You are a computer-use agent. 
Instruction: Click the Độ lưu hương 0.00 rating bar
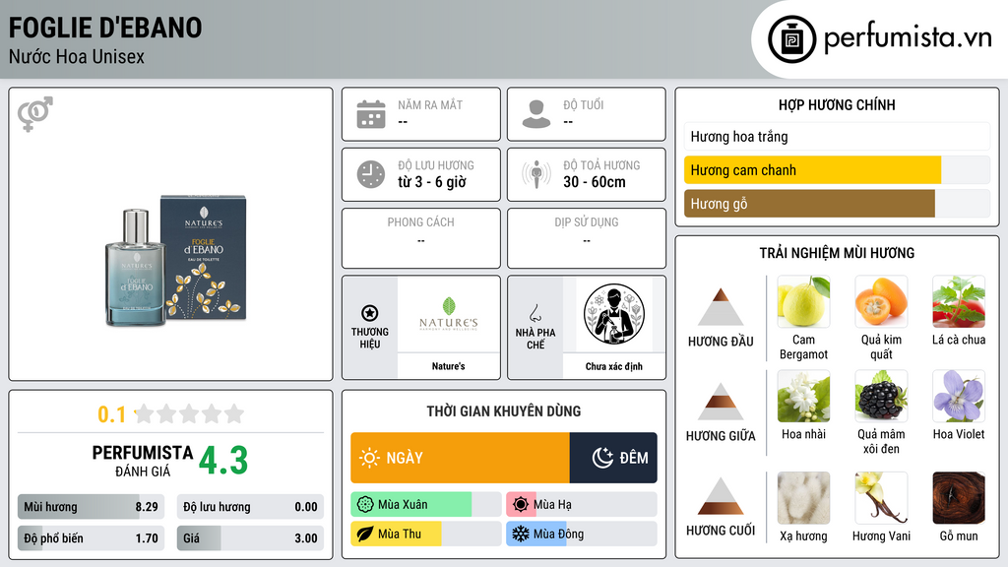250,507
